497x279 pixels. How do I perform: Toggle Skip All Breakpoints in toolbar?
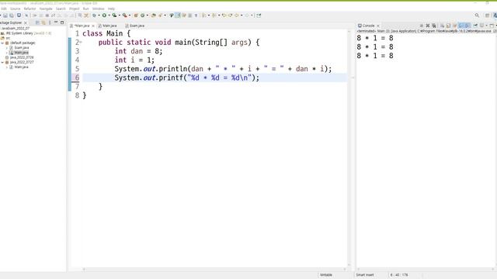click(26, 15)
